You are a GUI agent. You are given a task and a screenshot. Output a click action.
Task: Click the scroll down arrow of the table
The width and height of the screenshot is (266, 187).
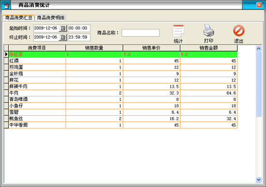click(259, 180)
